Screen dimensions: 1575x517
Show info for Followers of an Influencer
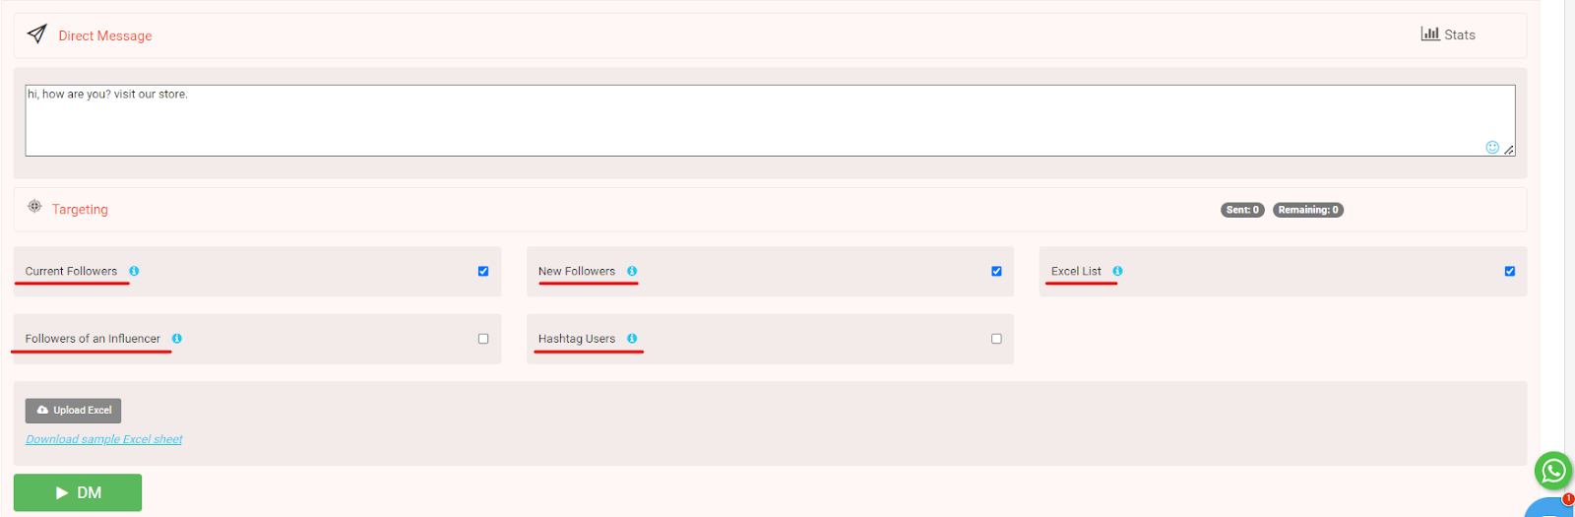(x=177, y=339)
